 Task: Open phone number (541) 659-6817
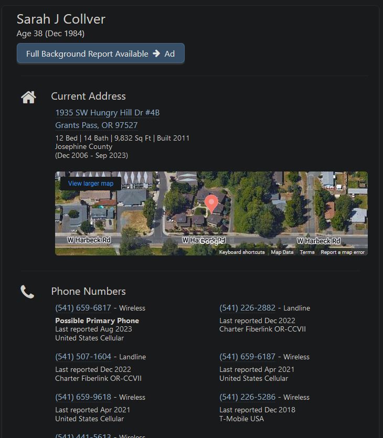pos(83,308)
